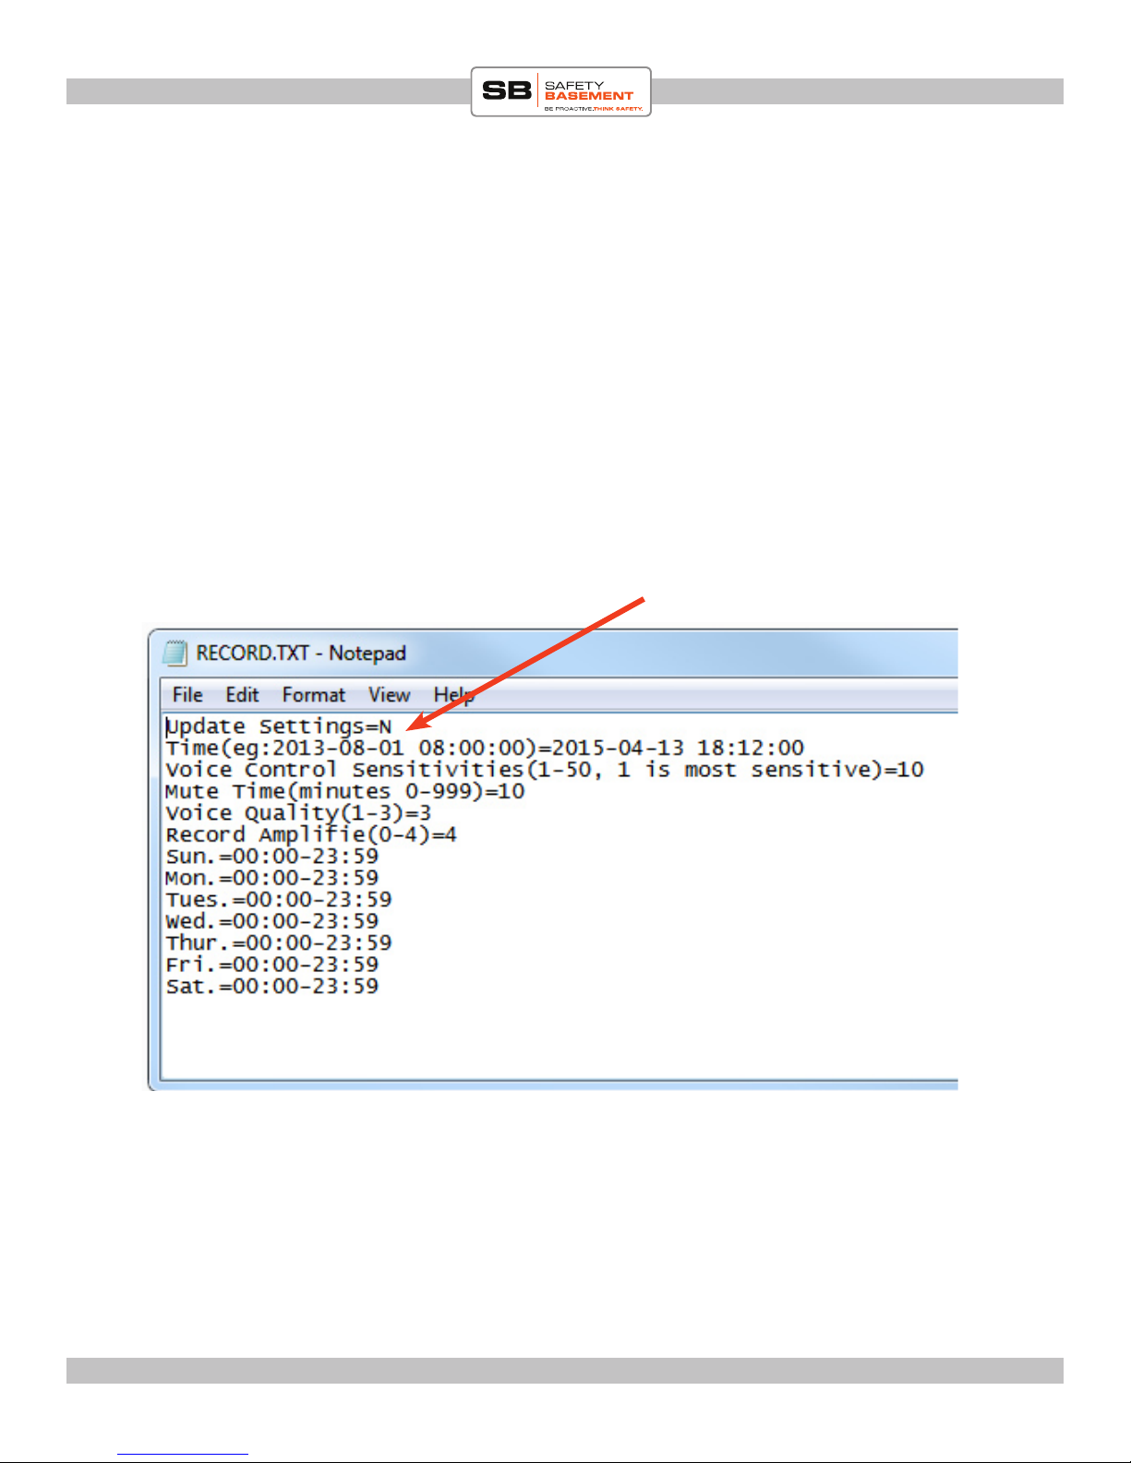Open the View menu
This screenshot has width=1131, height=1463.
(390, 695)
